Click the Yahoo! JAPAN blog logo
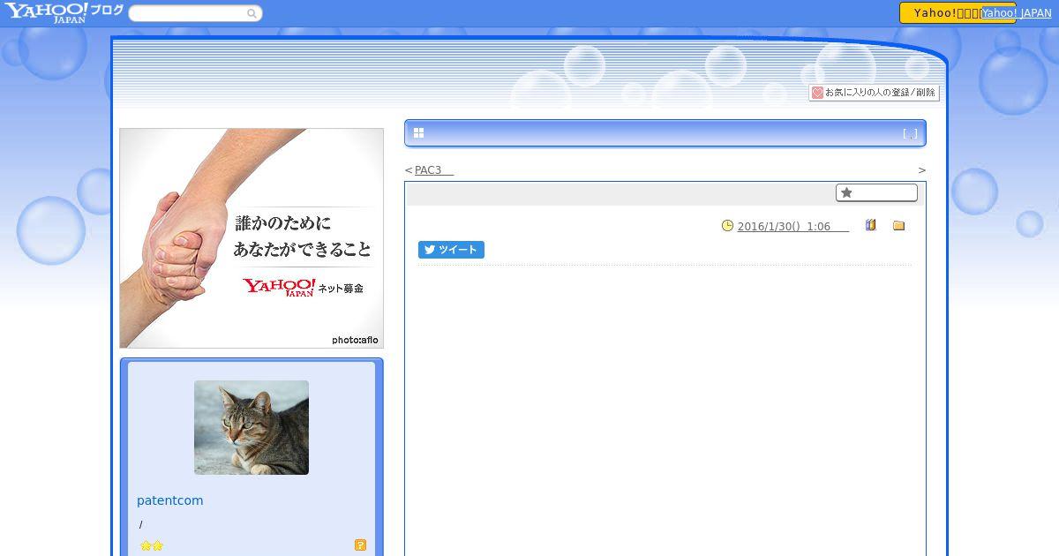Image resolution: width=1059 pixels, height=556 pixels. point(63,12)
